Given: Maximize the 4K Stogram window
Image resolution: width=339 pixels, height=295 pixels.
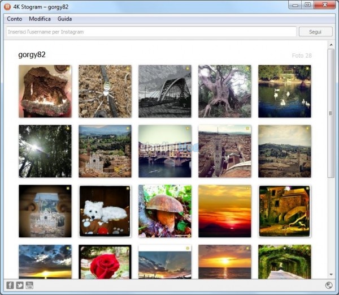Looking at the screenshot, I should 308,5.
